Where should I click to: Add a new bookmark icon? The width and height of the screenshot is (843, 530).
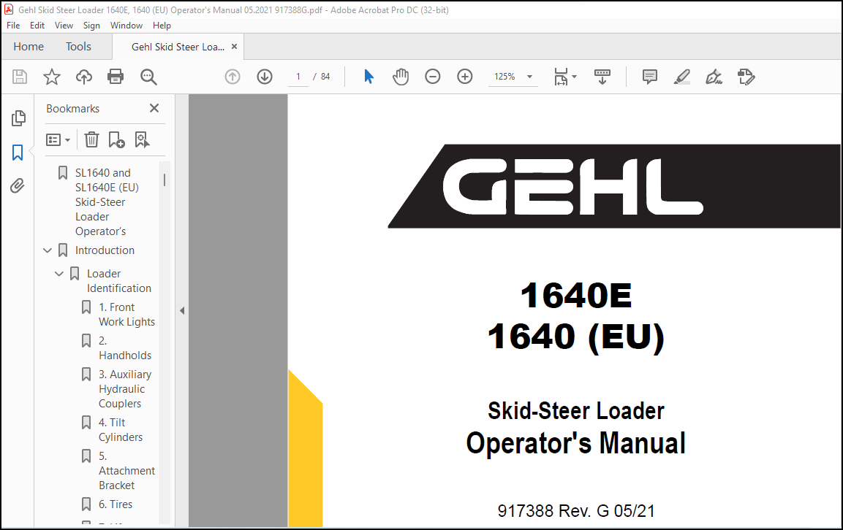tap(117, 139)
